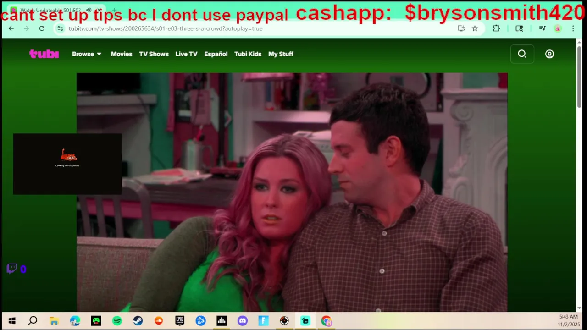Open the black-and-red circular taskbar app
The image size is (587, 330).
284,321
